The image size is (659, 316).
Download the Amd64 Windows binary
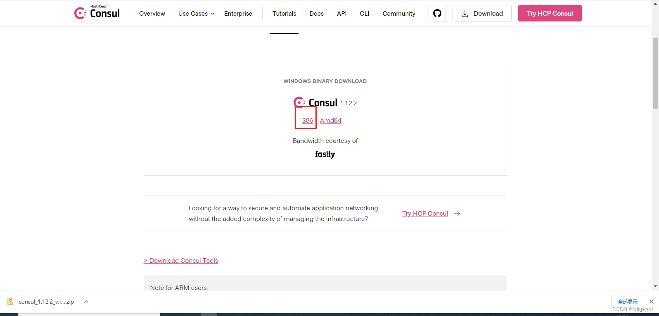331,121
